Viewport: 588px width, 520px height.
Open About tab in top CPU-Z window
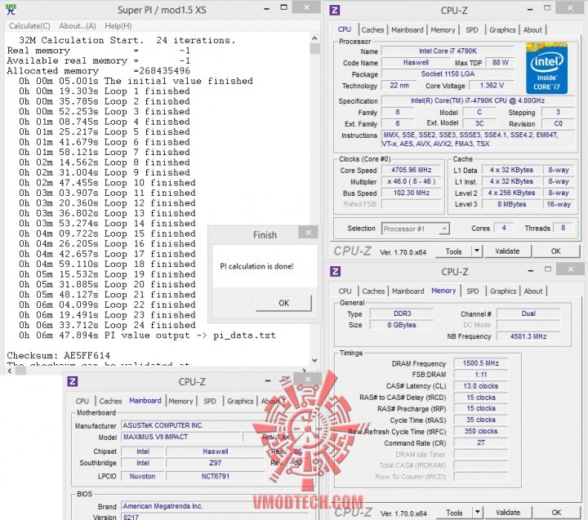[532, 29]
